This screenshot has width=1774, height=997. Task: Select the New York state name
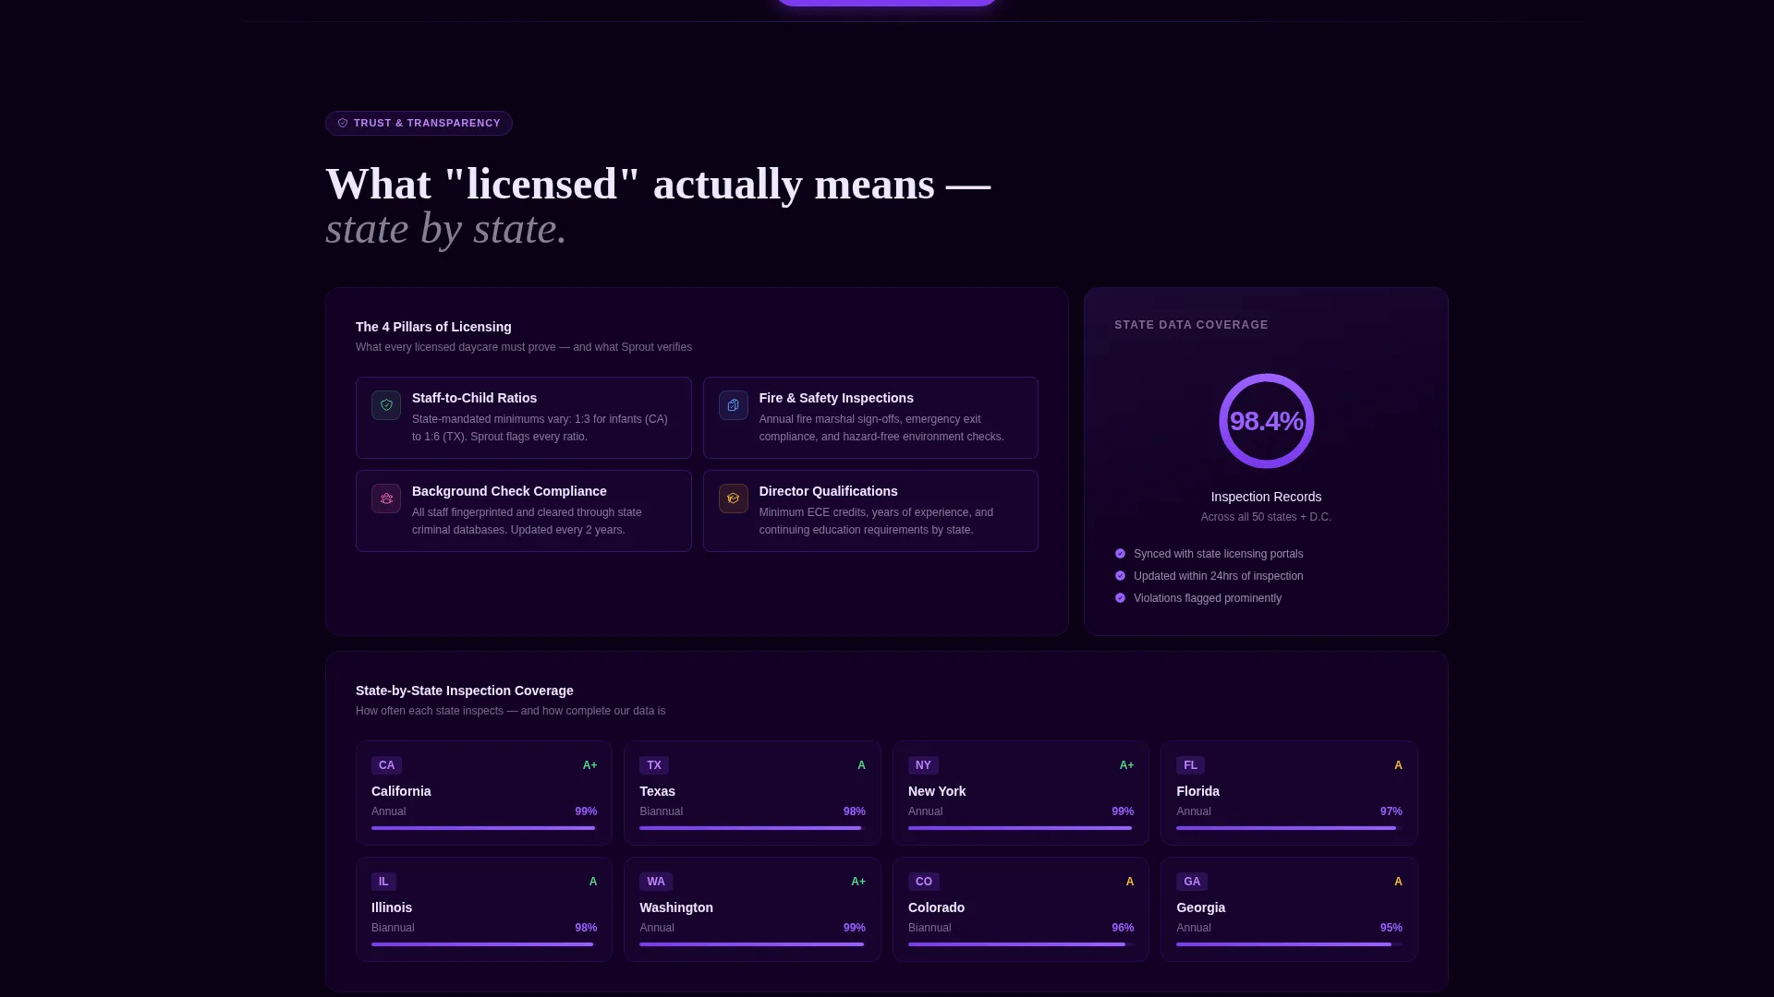click(937, 791)
